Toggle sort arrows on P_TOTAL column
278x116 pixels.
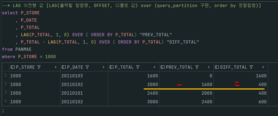155,67
